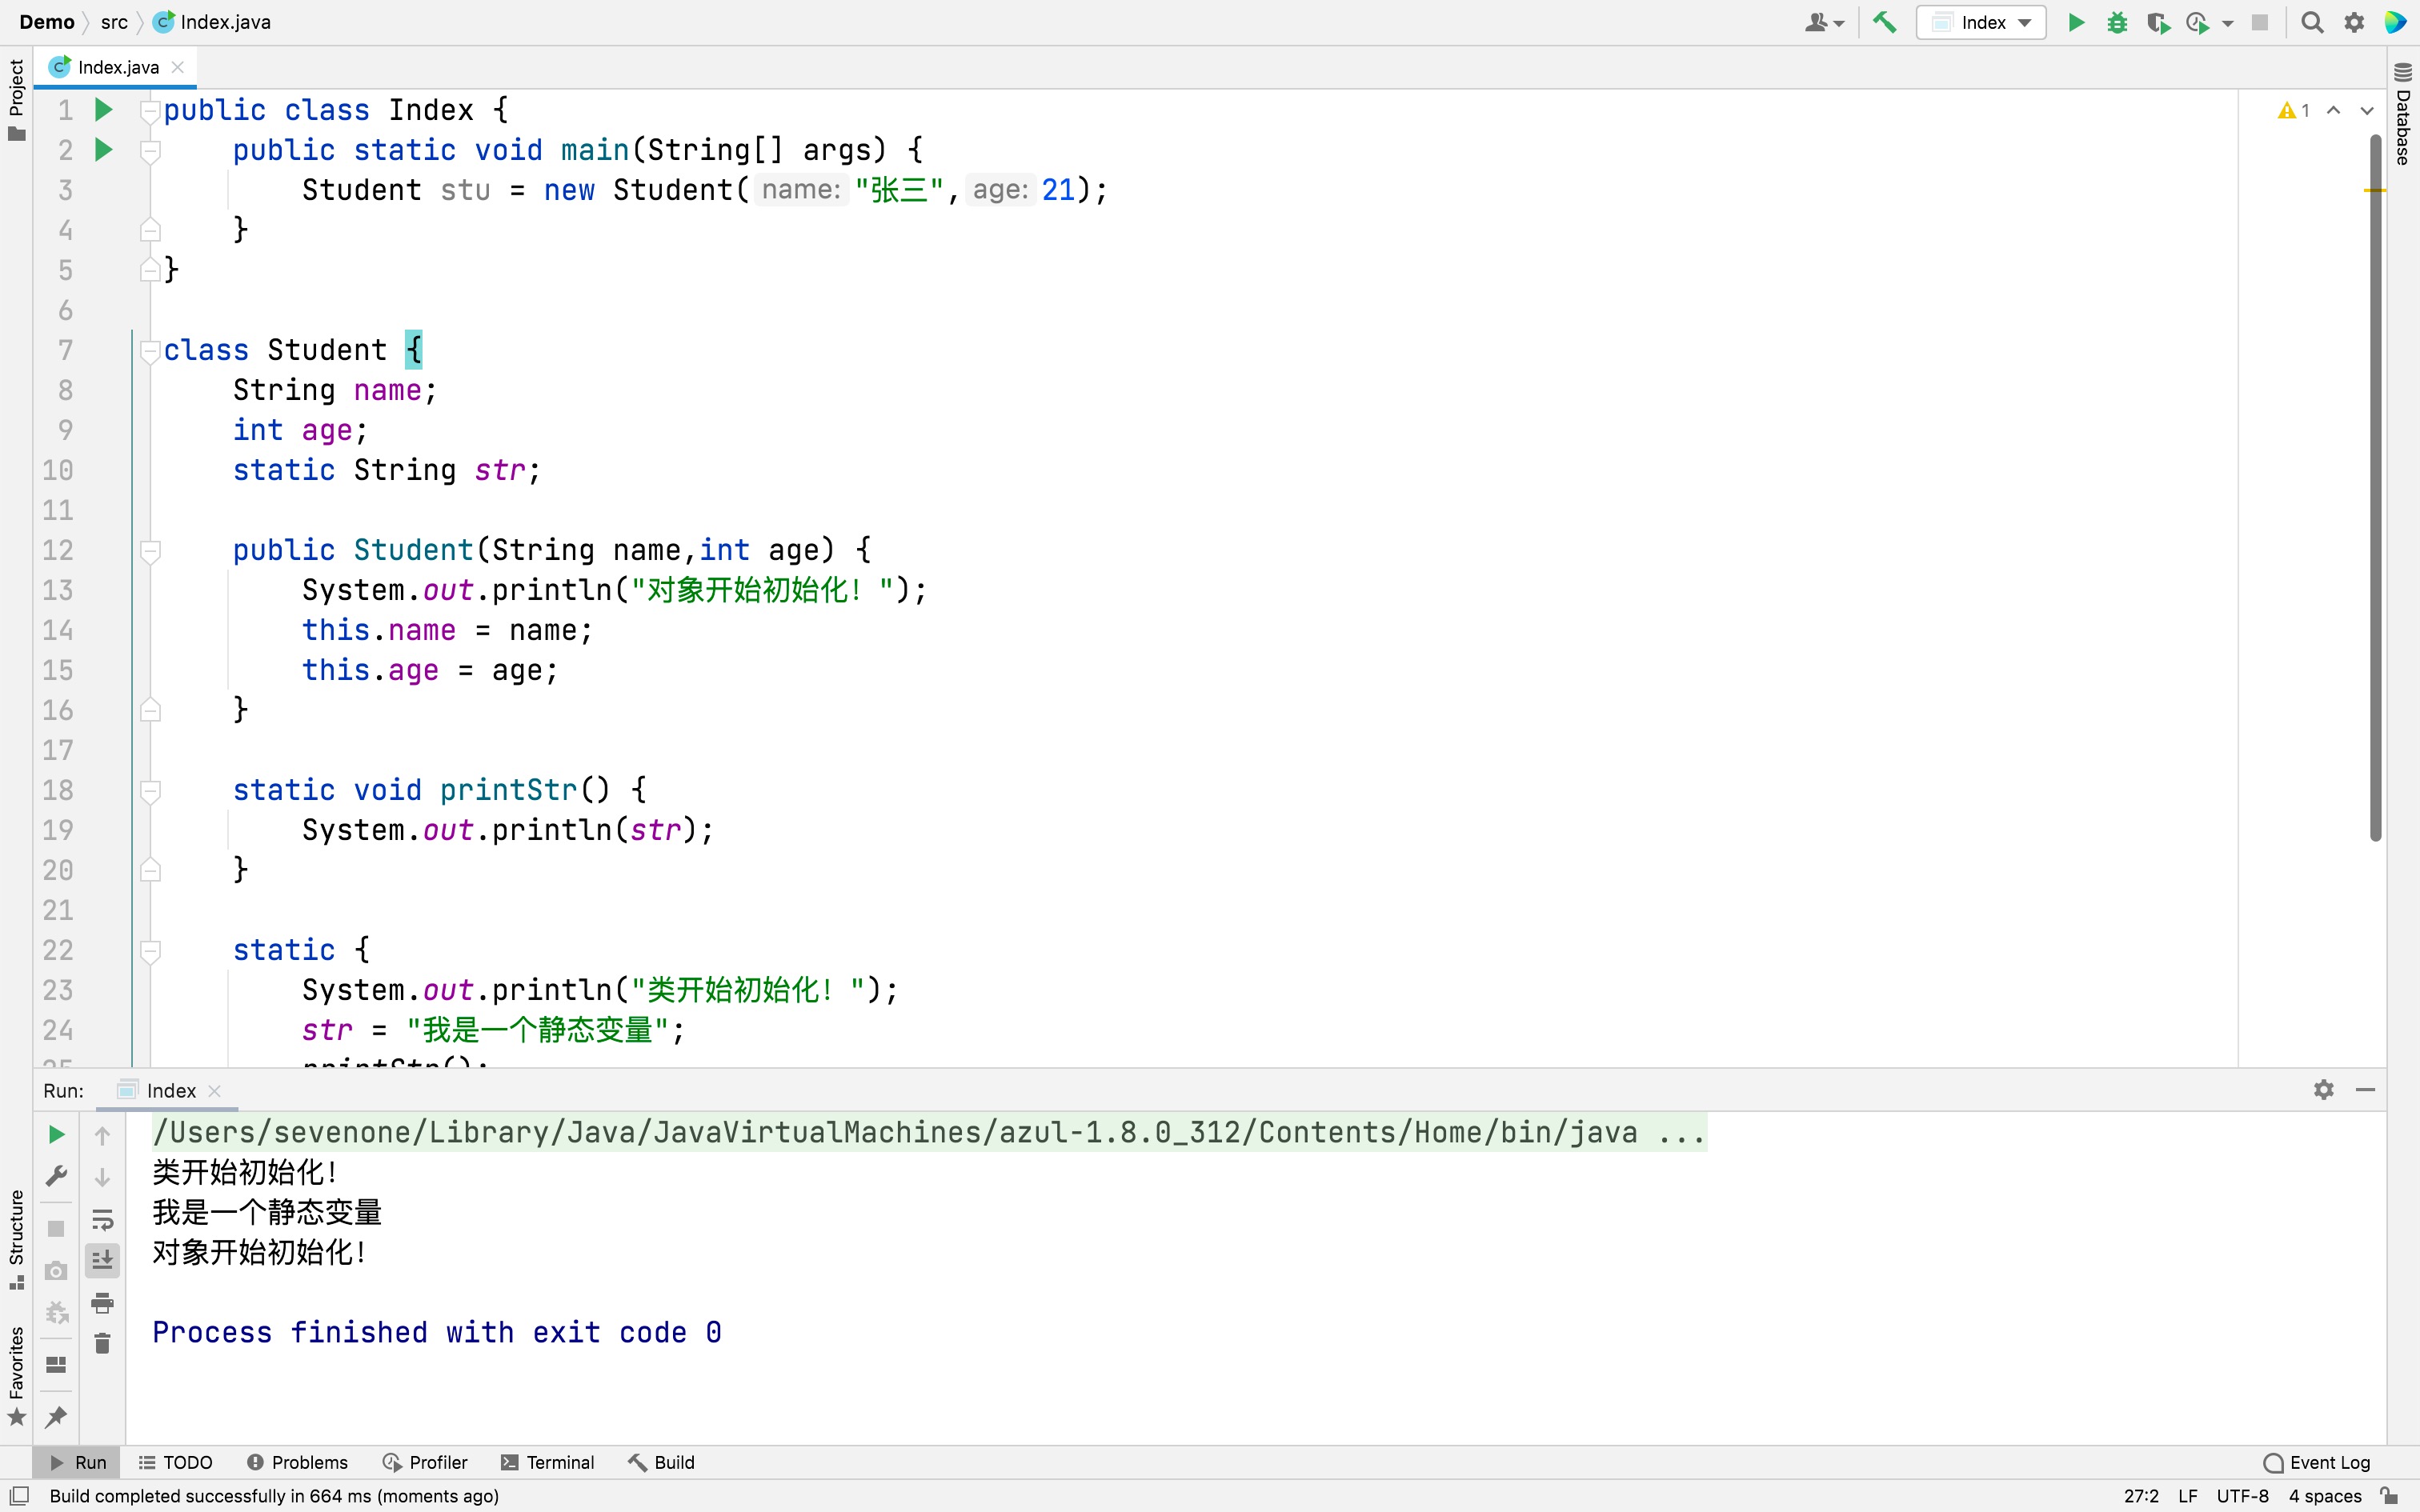Click the Build project hammer icon
The width and height of the screenshot is (2420, 1512).
pos(1884,22)
